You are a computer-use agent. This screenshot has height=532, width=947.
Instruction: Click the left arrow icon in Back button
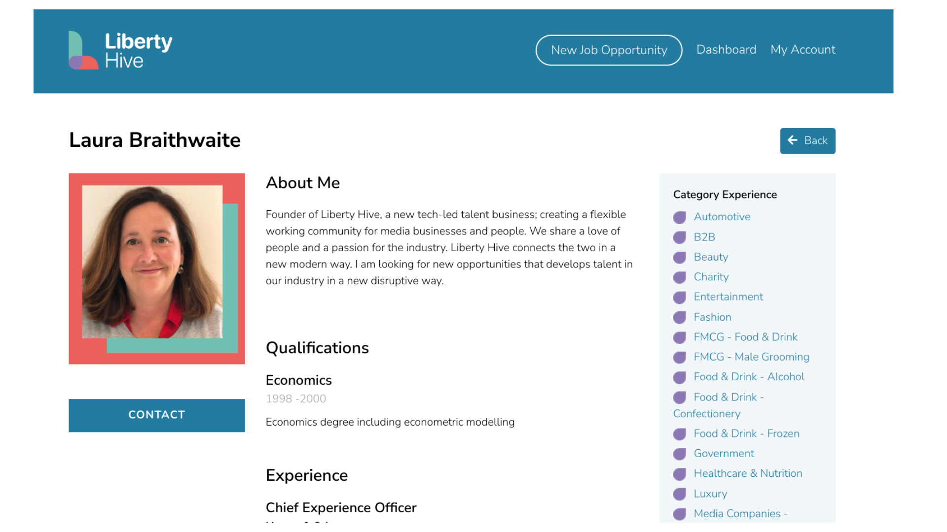pyautogui.click(x=793, y=140)
